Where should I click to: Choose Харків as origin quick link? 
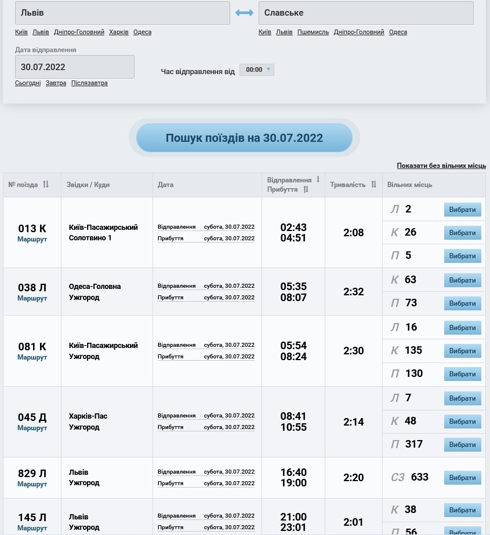point(119,32)
